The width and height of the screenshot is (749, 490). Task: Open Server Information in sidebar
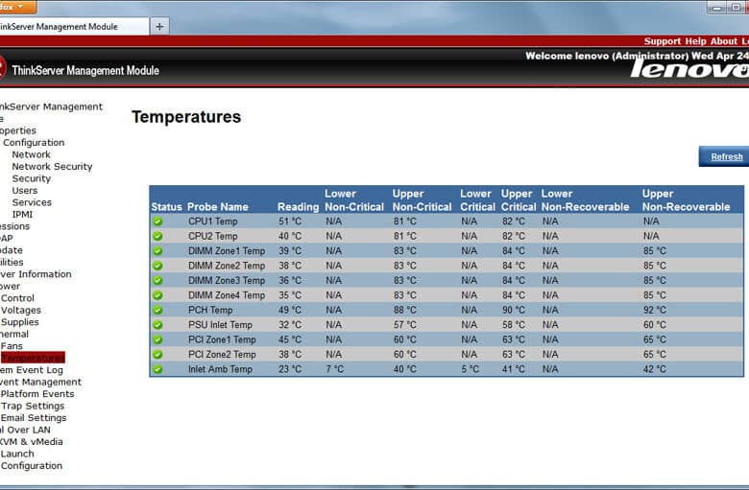tap(36, 274)
